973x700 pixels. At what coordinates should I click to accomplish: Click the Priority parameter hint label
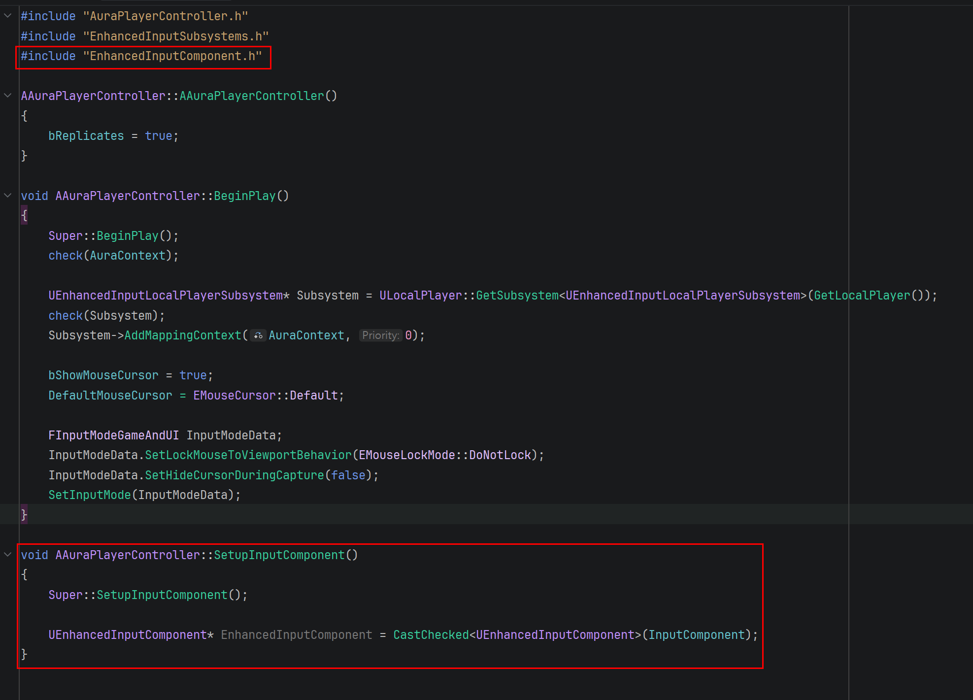point(380,335)
